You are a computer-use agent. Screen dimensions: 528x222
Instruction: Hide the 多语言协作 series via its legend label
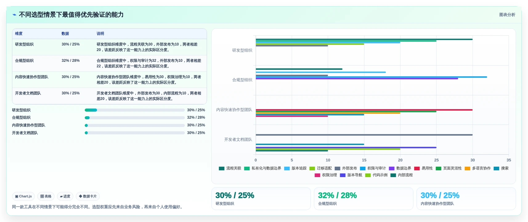[481, 168]
